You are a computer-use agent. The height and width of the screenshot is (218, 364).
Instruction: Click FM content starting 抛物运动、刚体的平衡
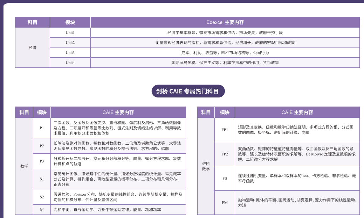pyautogui.click(x=297, y=203)
